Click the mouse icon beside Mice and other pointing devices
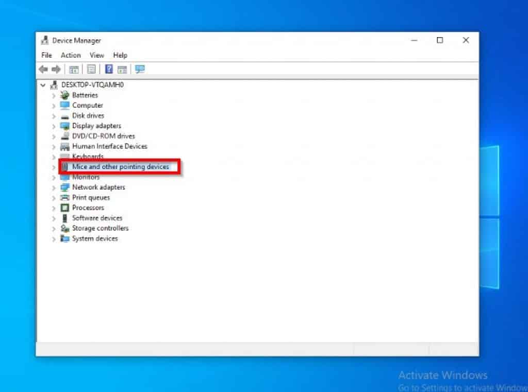 coord(65,167)
